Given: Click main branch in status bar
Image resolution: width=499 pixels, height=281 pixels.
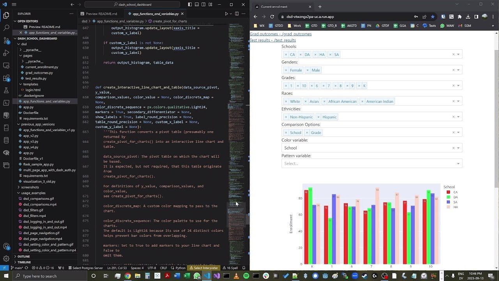Looking at the screenshot, I should (17, 268).
